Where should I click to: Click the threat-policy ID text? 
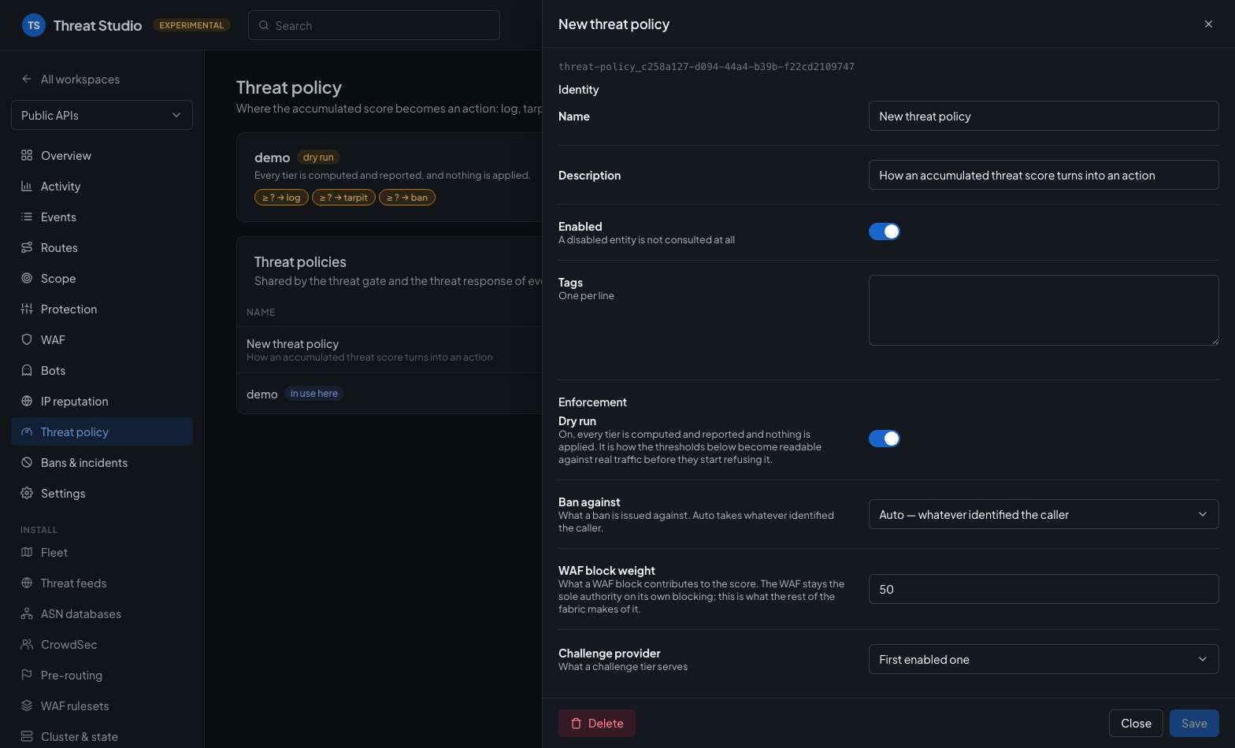707,67
